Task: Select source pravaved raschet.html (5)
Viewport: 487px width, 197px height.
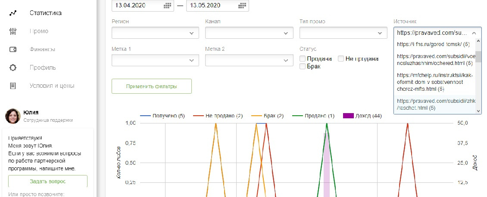Action: 435,105
